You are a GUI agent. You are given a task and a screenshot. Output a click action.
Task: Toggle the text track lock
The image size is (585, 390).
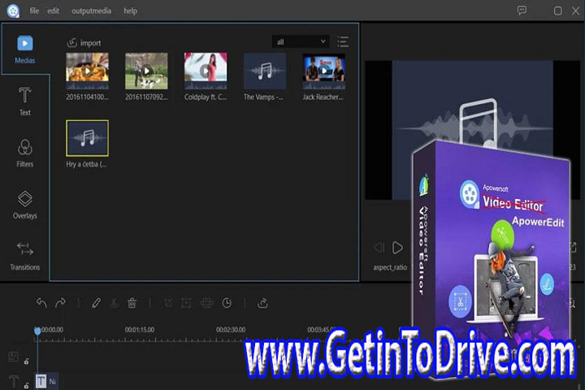(27, 385)
